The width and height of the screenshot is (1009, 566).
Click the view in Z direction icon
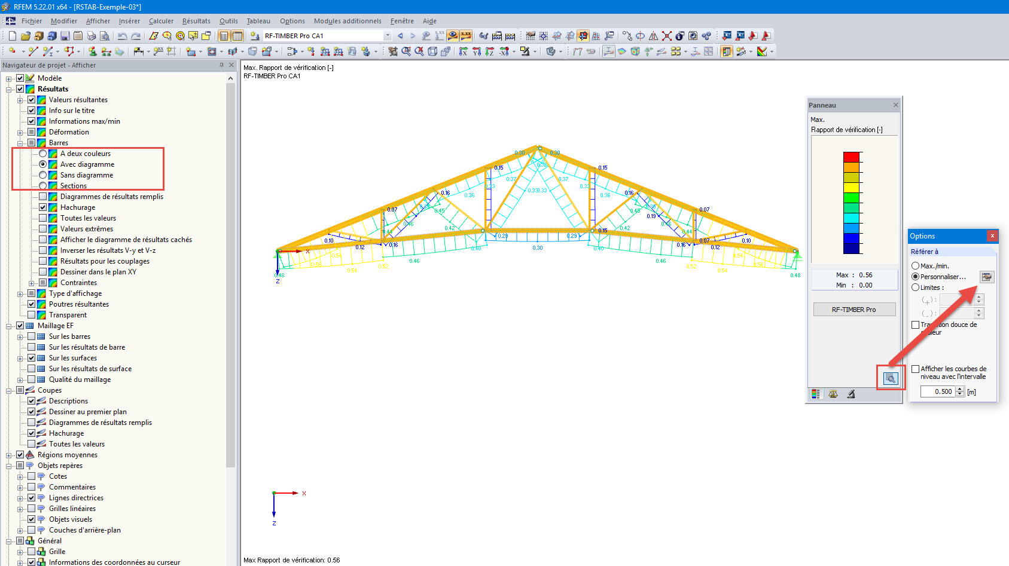(x=490, y=52)
